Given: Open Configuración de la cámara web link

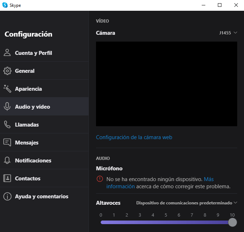Looking at the screenshot, I should pyautogui.click(x=134, y=137).
